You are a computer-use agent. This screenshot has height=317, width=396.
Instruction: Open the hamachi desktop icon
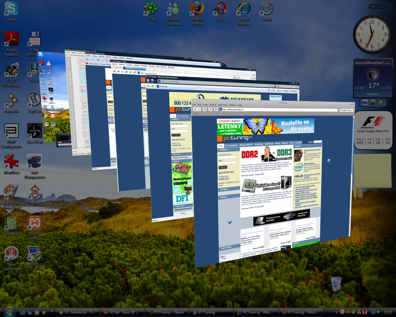point(11,103)
